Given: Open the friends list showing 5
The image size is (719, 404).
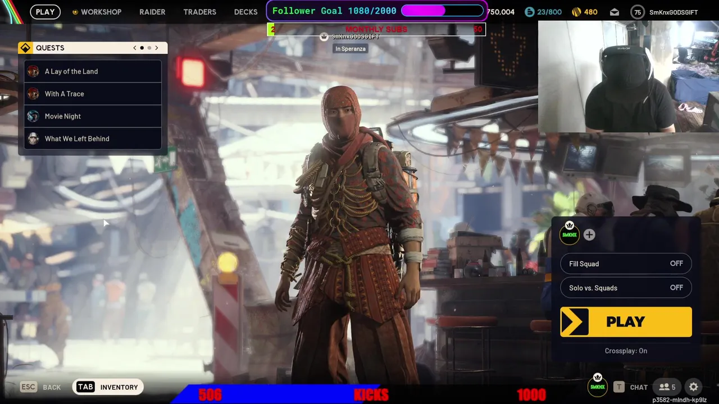Looking at the screenshot, I should [x=667, y=387].
